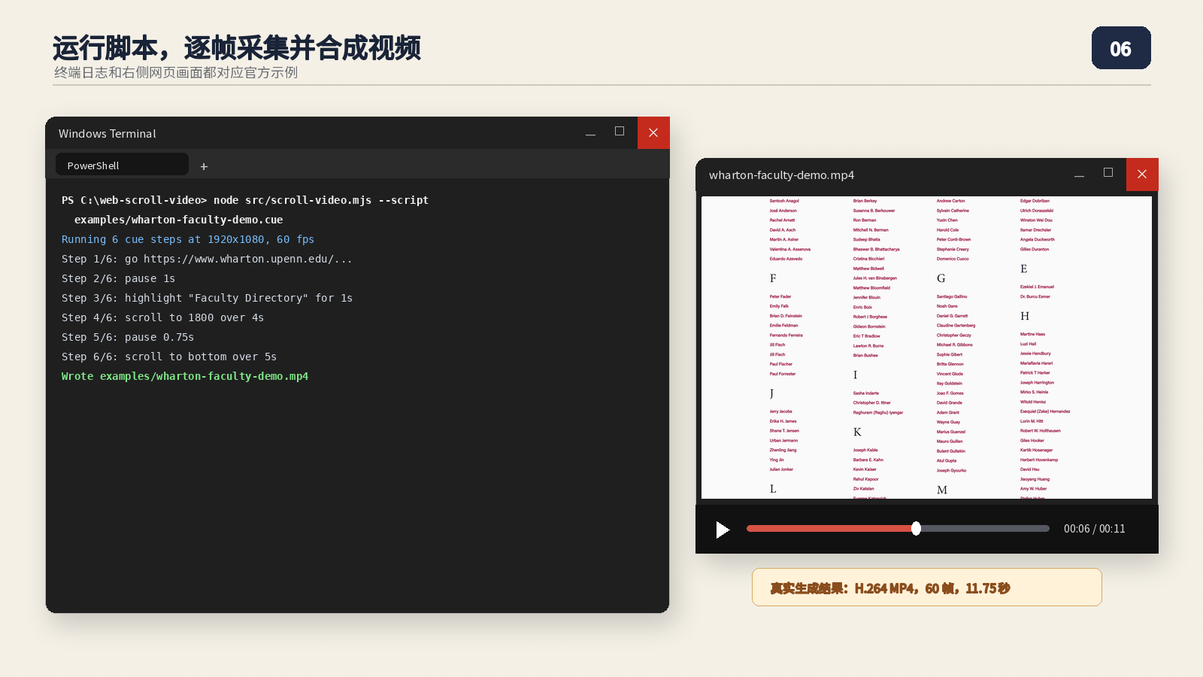Grab the white playback position knob
Image resolution: width=1203 pixels, height=677 pixels.
(x=916, y=529)
